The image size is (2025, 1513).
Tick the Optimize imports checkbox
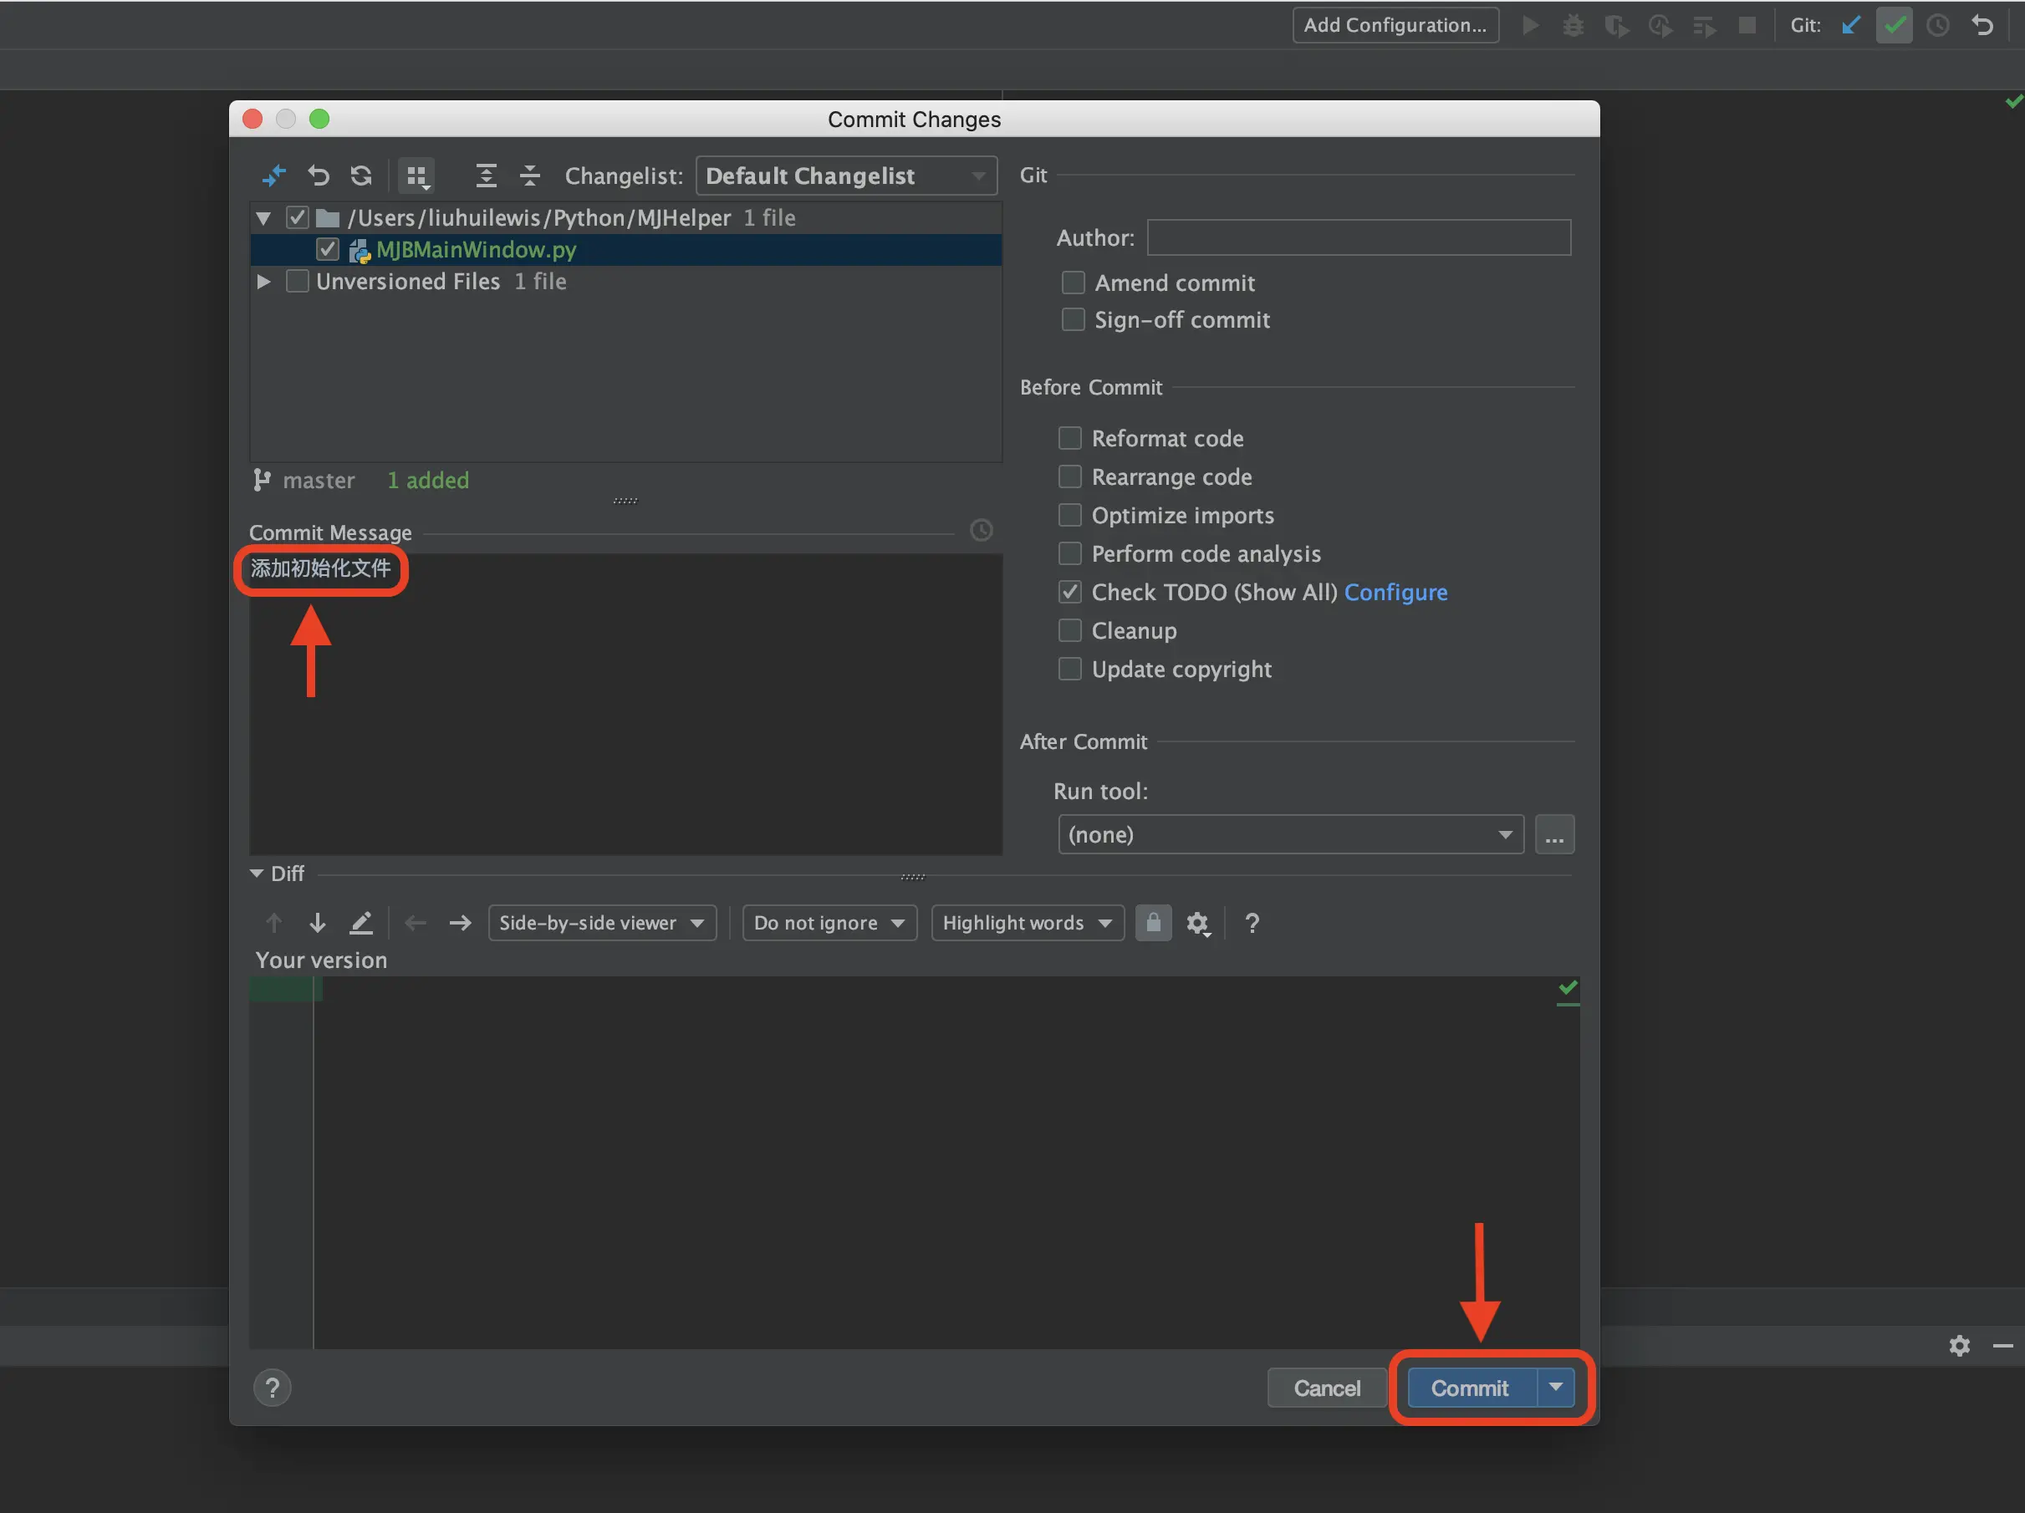tap(1069, 515)
